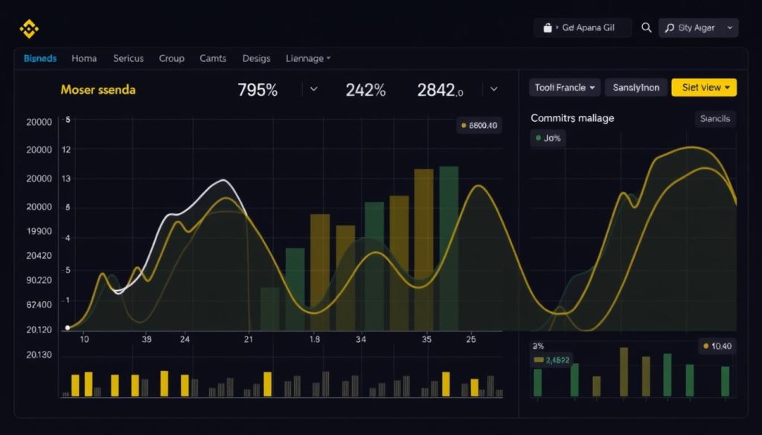Click the 2% label in lower right chart

pos(538,347)
